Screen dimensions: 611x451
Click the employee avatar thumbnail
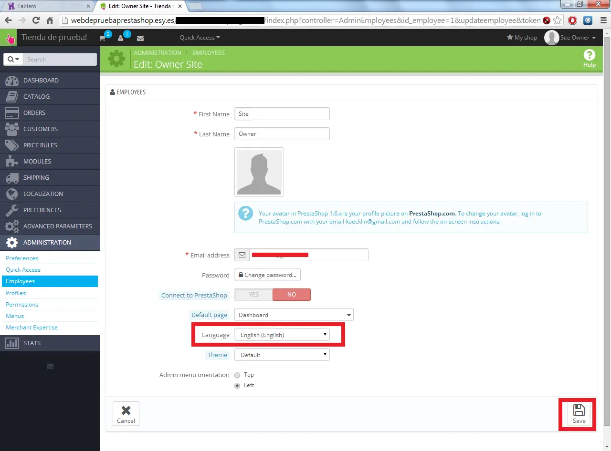[259, 172]
